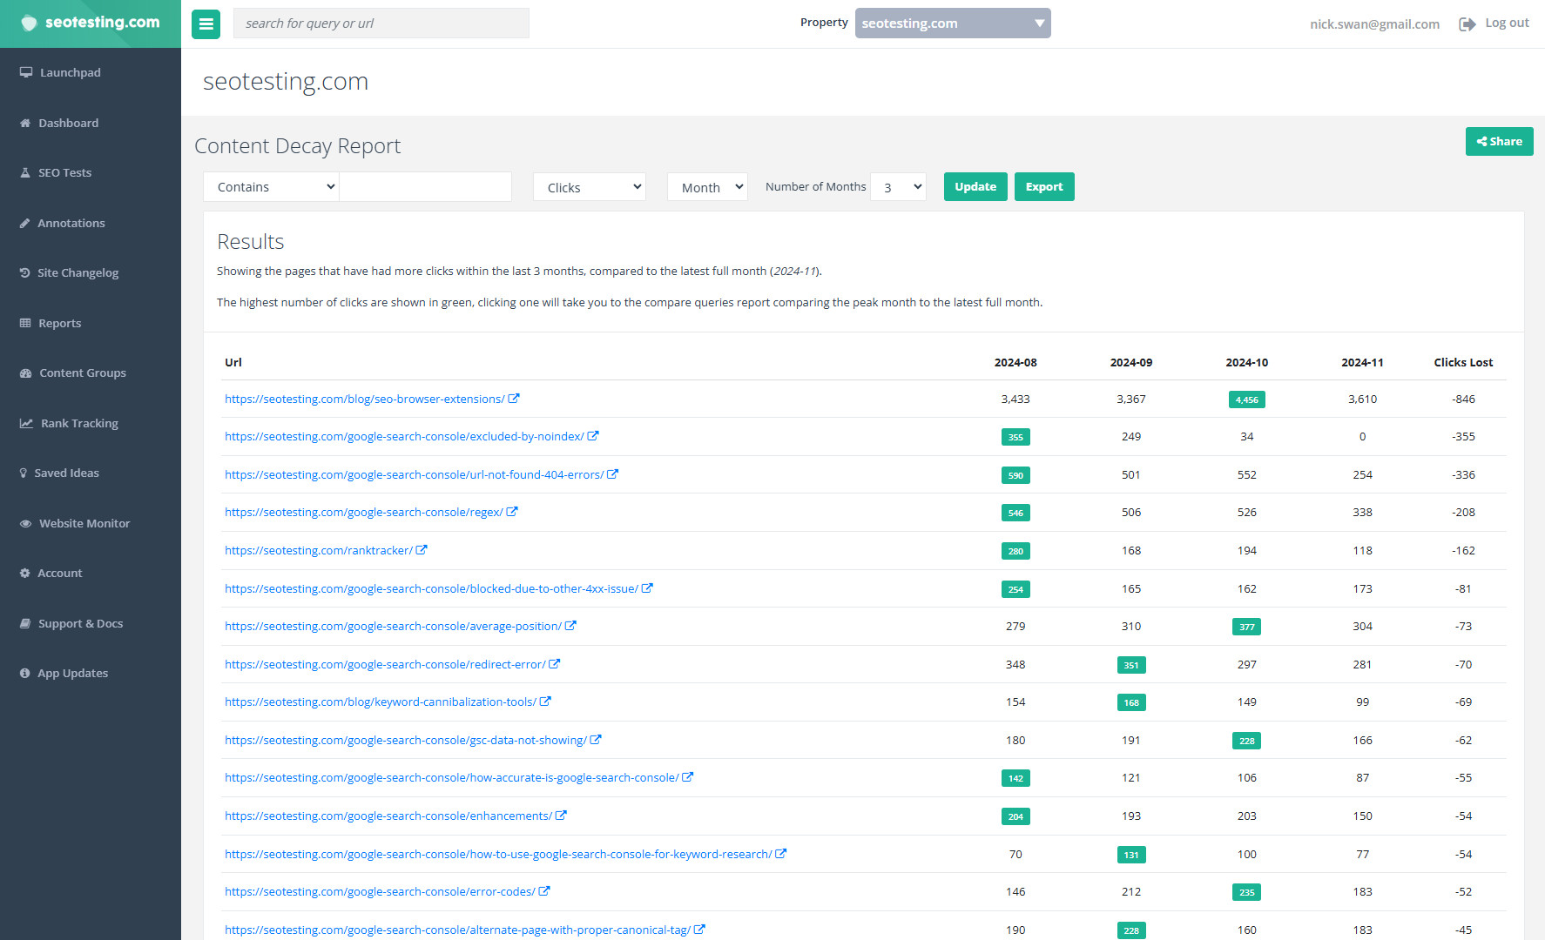Click the search for query or url field
The width and height of the screenshot is (1545, 940).
pyautogui.click(x=381, y=23)
